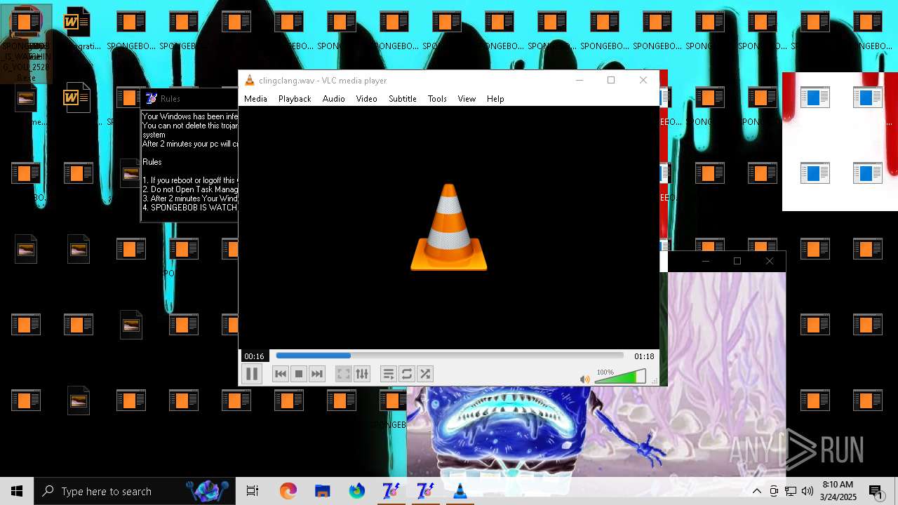Click the Rules window title icon
This screenshot has width=898, height=505.
click(151, 99)
